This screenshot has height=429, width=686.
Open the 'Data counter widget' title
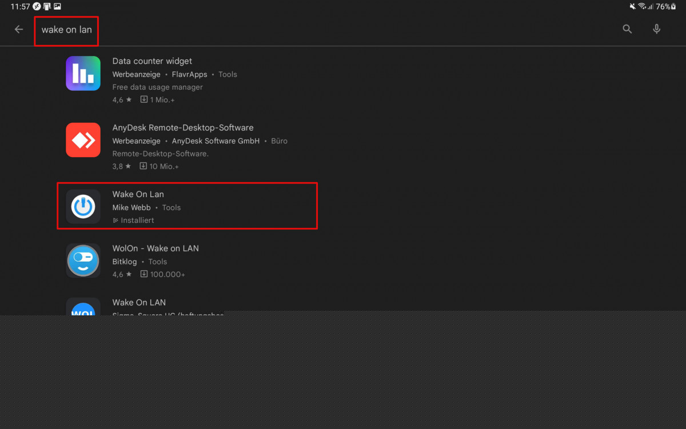tap(152, 61)
